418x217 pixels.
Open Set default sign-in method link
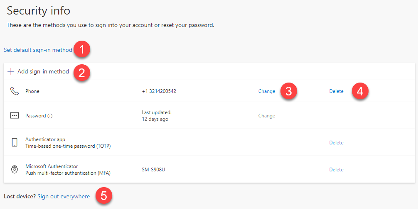click(38, 50)
